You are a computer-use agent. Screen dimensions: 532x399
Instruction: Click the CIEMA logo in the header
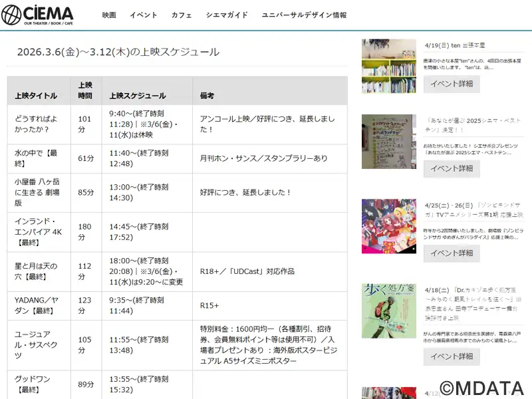pyautogui.click(x=38, y=15)
